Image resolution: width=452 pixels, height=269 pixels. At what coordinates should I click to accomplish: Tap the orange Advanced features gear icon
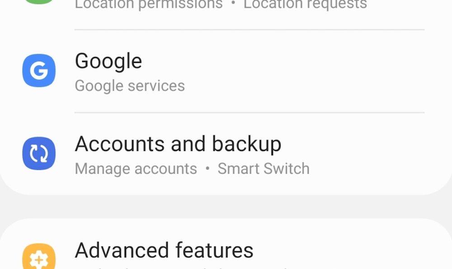point(39,258)
